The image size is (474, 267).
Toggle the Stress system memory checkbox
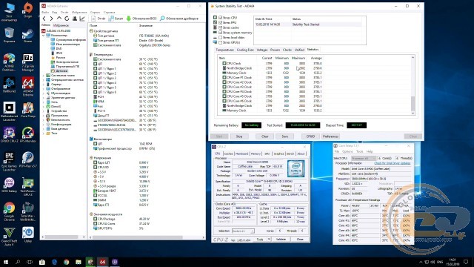click(x=221, y=33)
